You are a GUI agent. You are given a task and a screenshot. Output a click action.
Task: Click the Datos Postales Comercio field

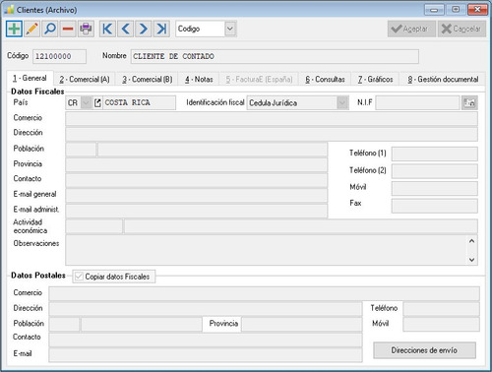[x=264, y=293]
